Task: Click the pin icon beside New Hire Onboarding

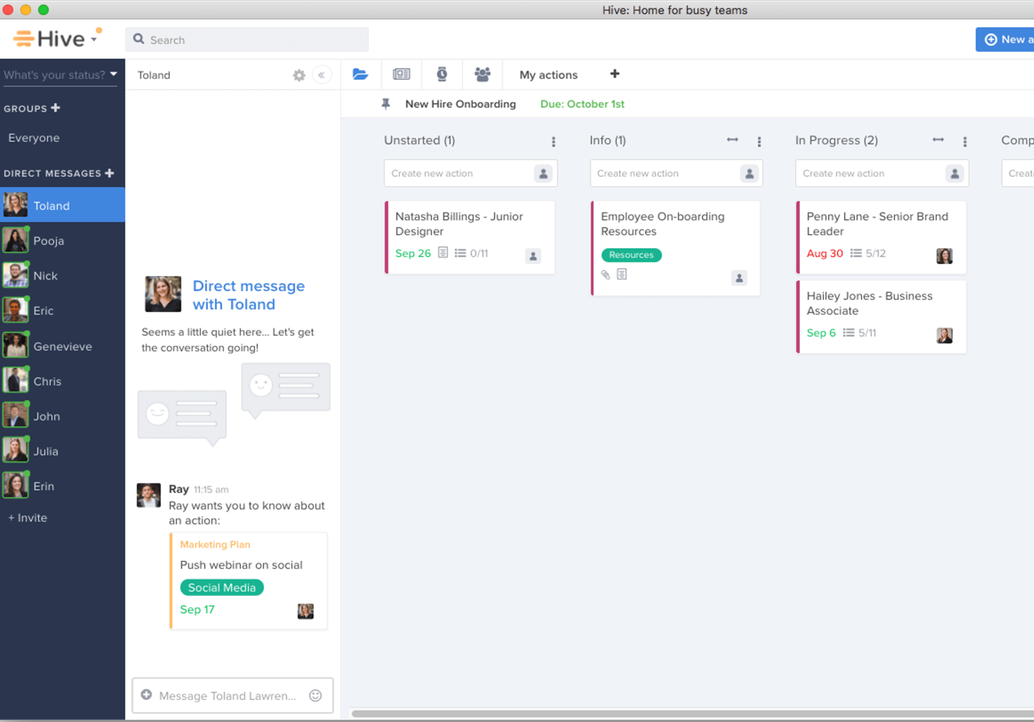Action: [386, 104]
